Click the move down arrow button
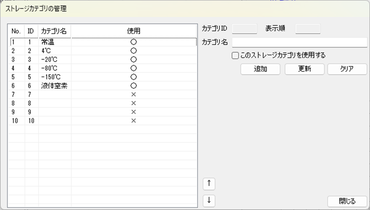This screenshot has width=370, height=210. pyautogui.click(x=209, y=200)
